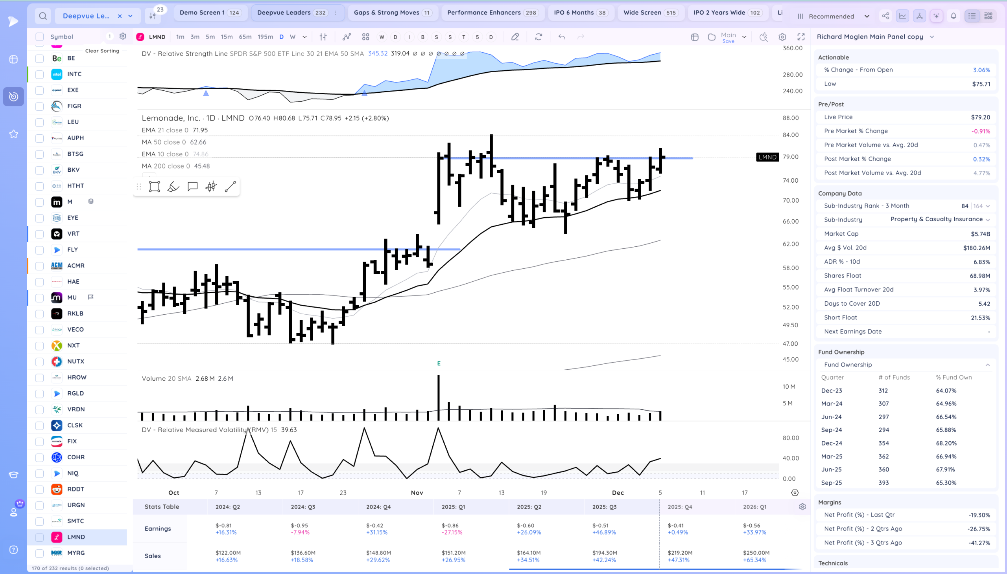Collapse the Fund Ownership section

[x=988, y=365]
